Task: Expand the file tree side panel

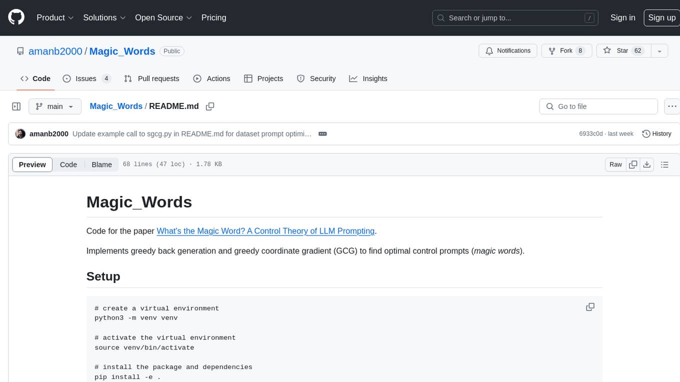Action: (16, 106)
